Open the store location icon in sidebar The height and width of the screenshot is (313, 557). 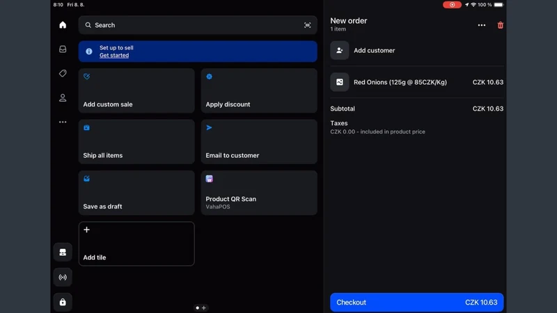63,252
